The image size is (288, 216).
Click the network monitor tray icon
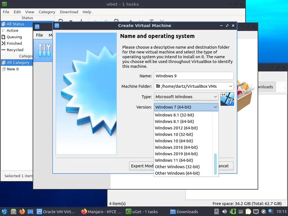coord(256,212)
